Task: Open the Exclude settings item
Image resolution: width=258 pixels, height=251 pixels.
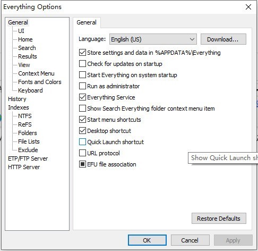Action: pos(28,150)
